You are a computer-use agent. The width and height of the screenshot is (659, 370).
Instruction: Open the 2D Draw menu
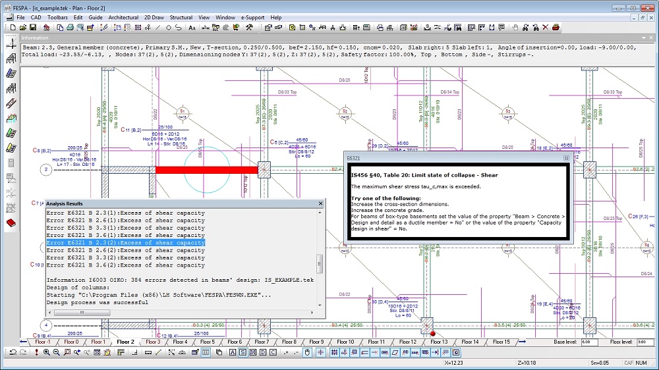154,18
